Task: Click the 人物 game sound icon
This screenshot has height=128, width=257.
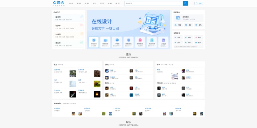Action: pos(131,71)
